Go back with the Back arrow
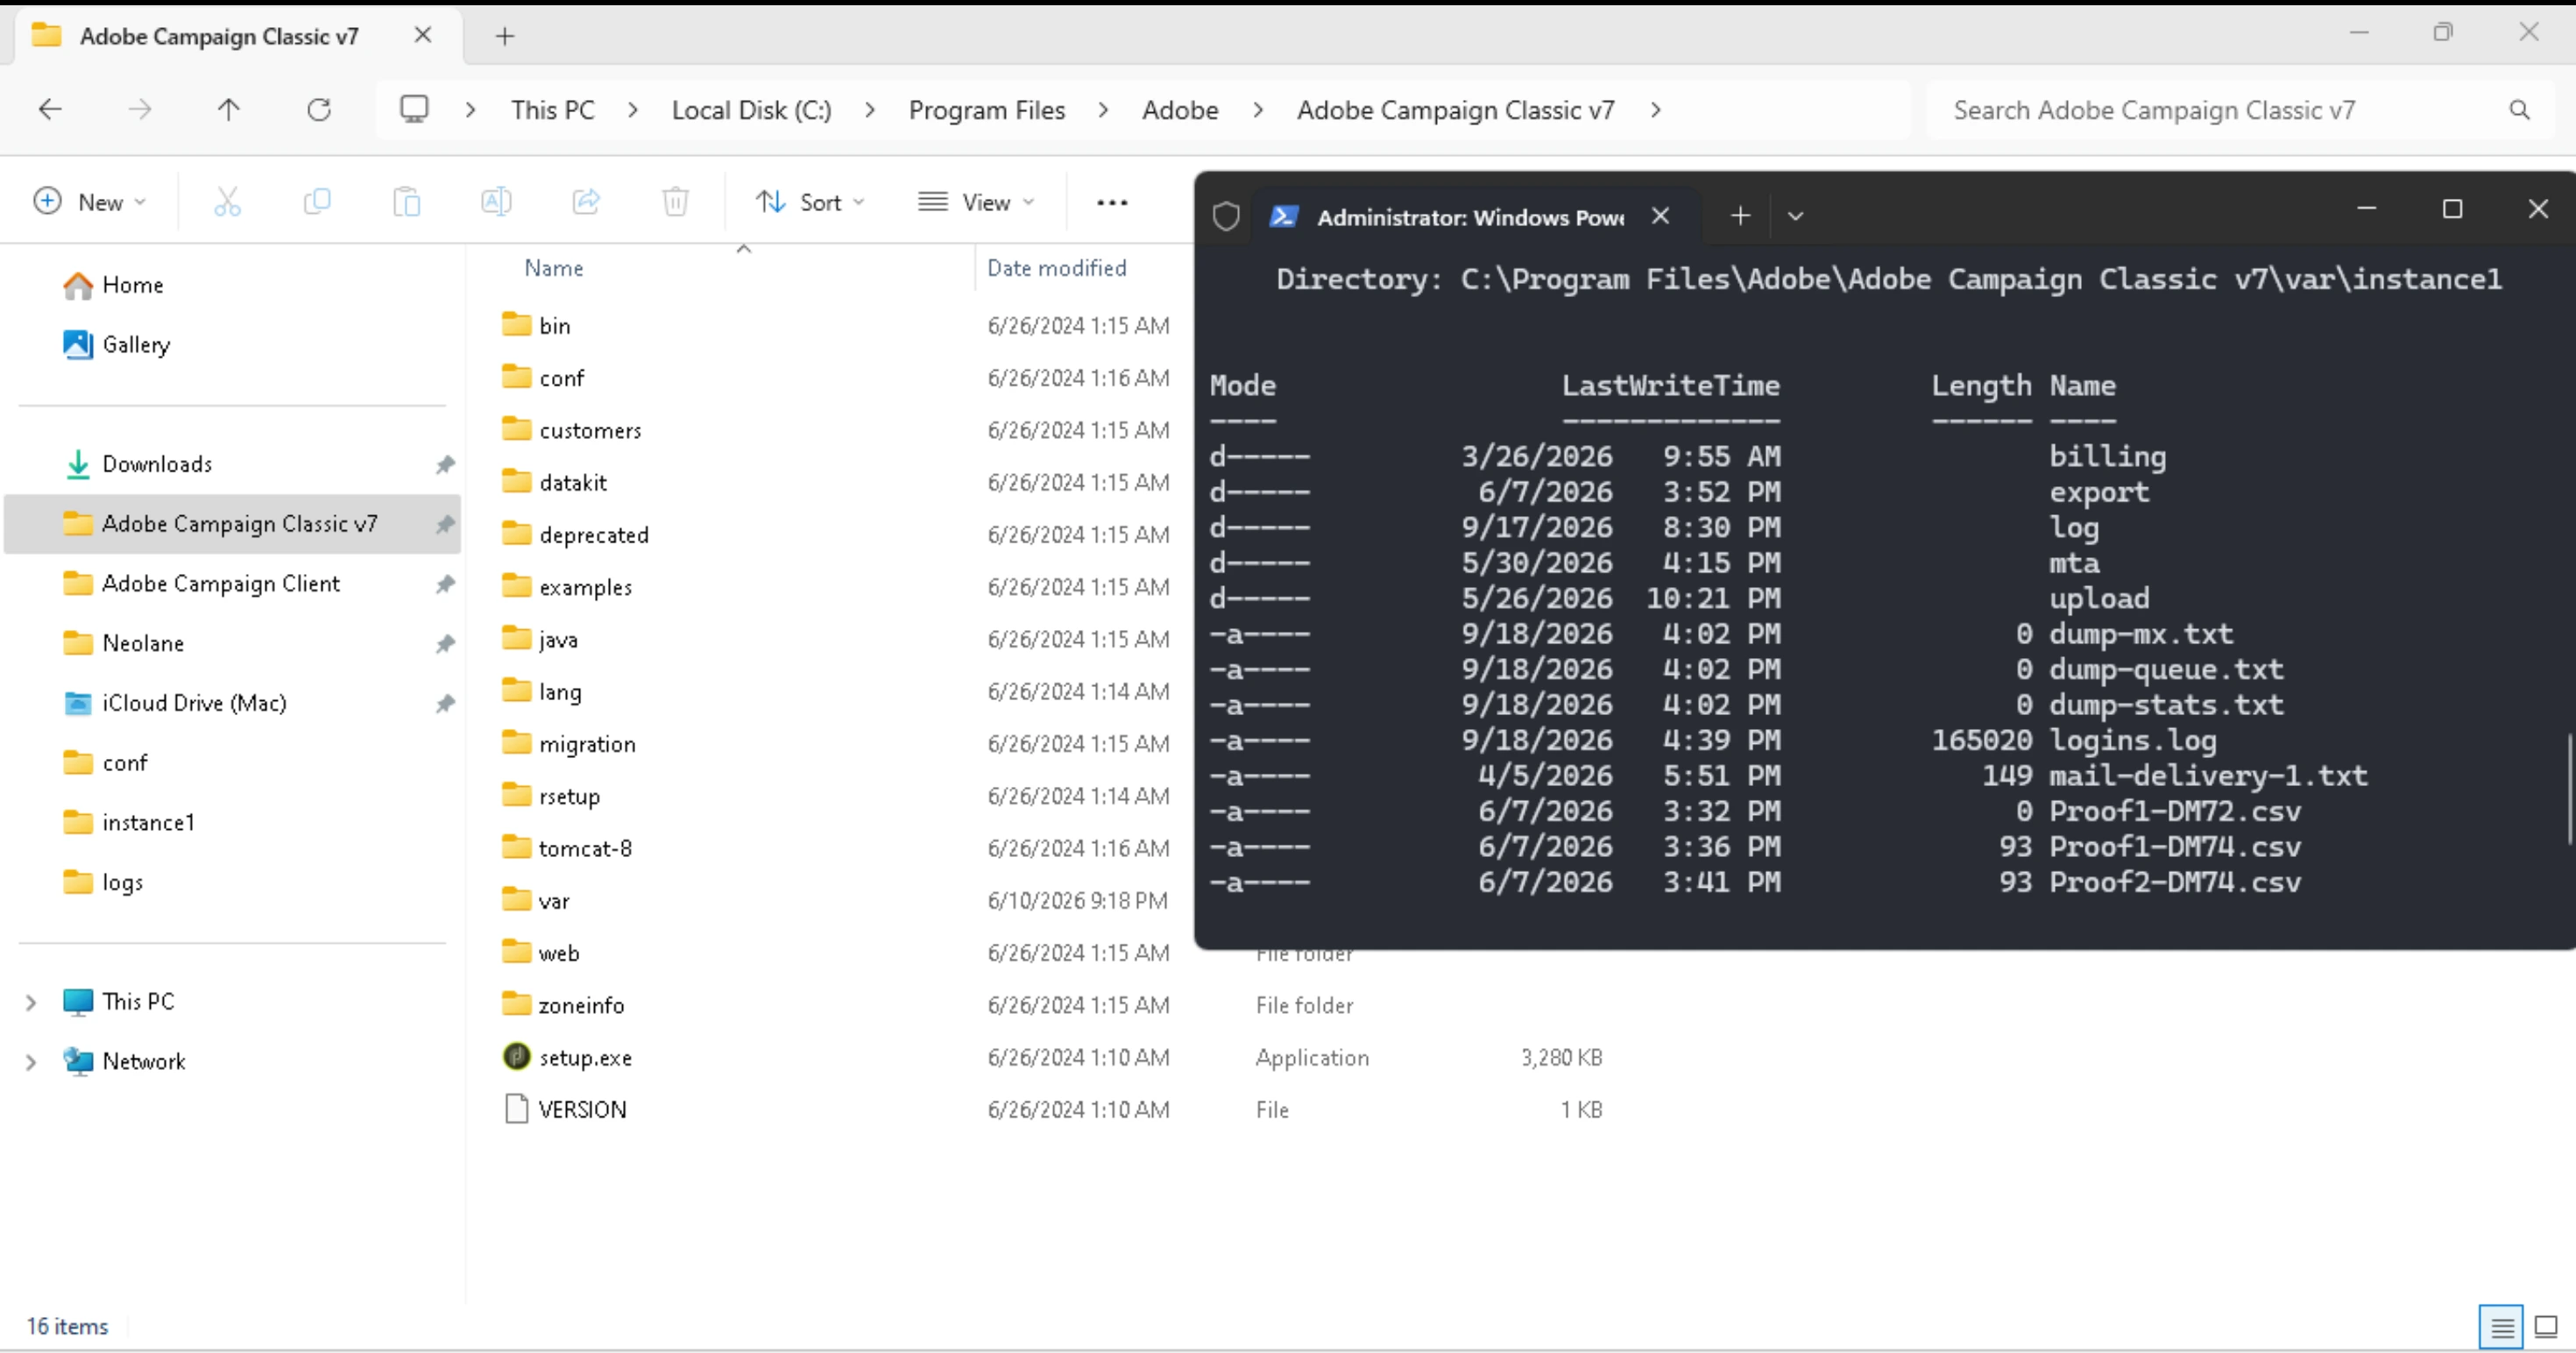2576x1353 pixels. 50,109
